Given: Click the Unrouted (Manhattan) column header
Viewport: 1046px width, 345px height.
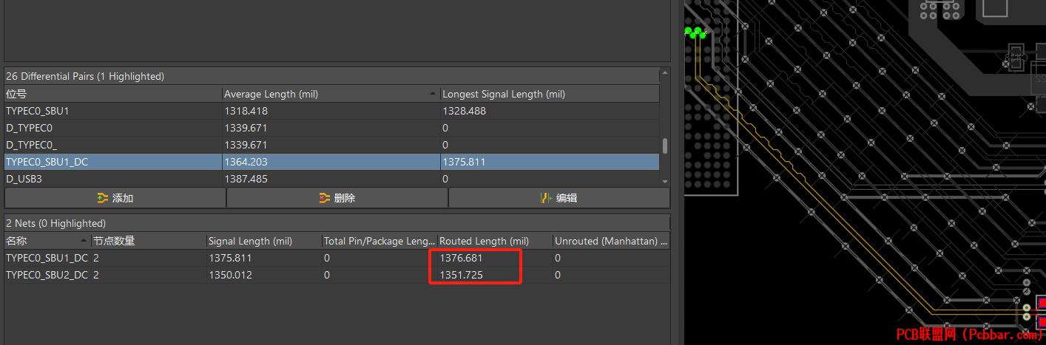Looking at the screenshot, I should coord(610,241).
